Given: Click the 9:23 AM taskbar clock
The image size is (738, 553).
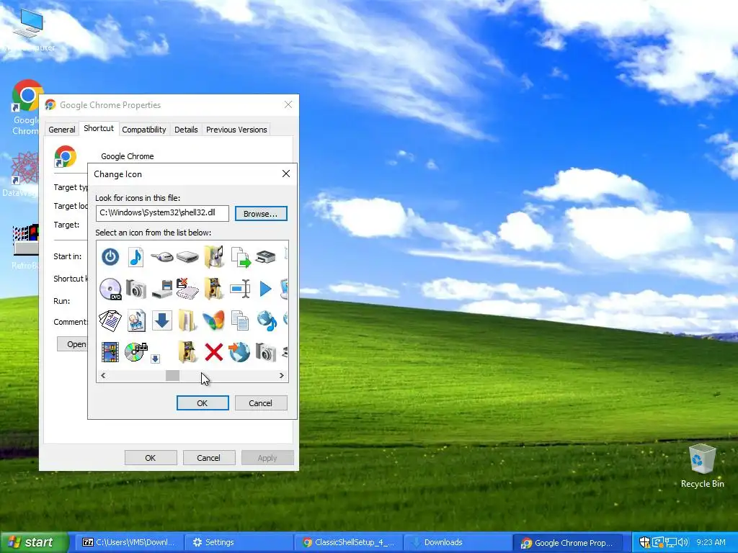Looking at the screenshot, I should pos(711,542).
